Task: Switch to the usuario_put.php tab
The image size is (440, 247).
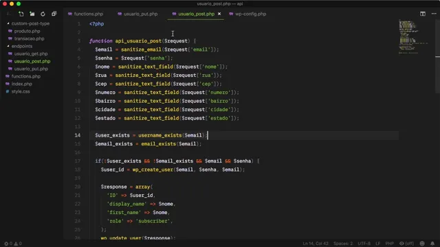Action: click(137, 14)
